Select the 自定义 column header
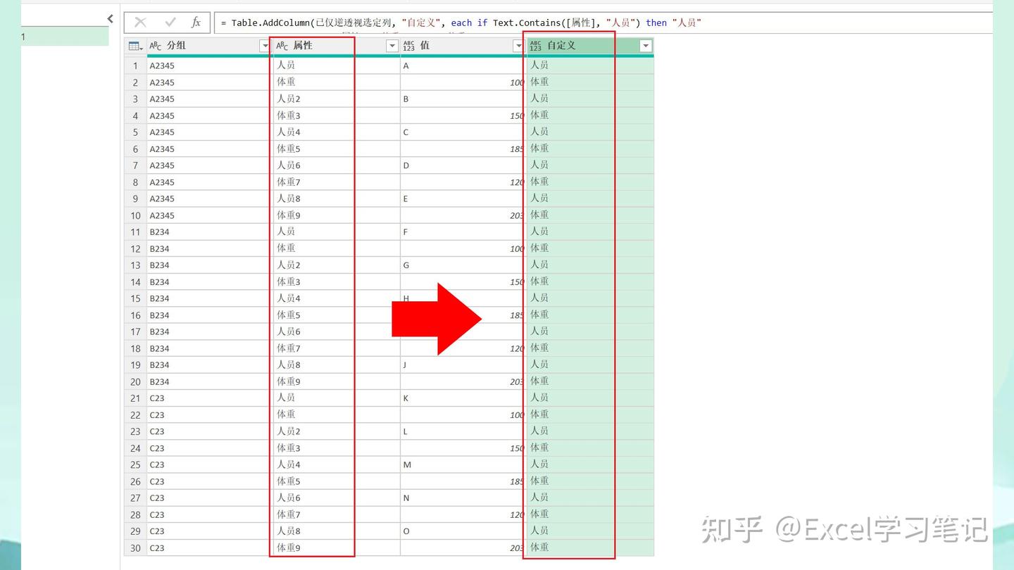This screenshot has height=570, width=1014. click(x=589, y=46)
